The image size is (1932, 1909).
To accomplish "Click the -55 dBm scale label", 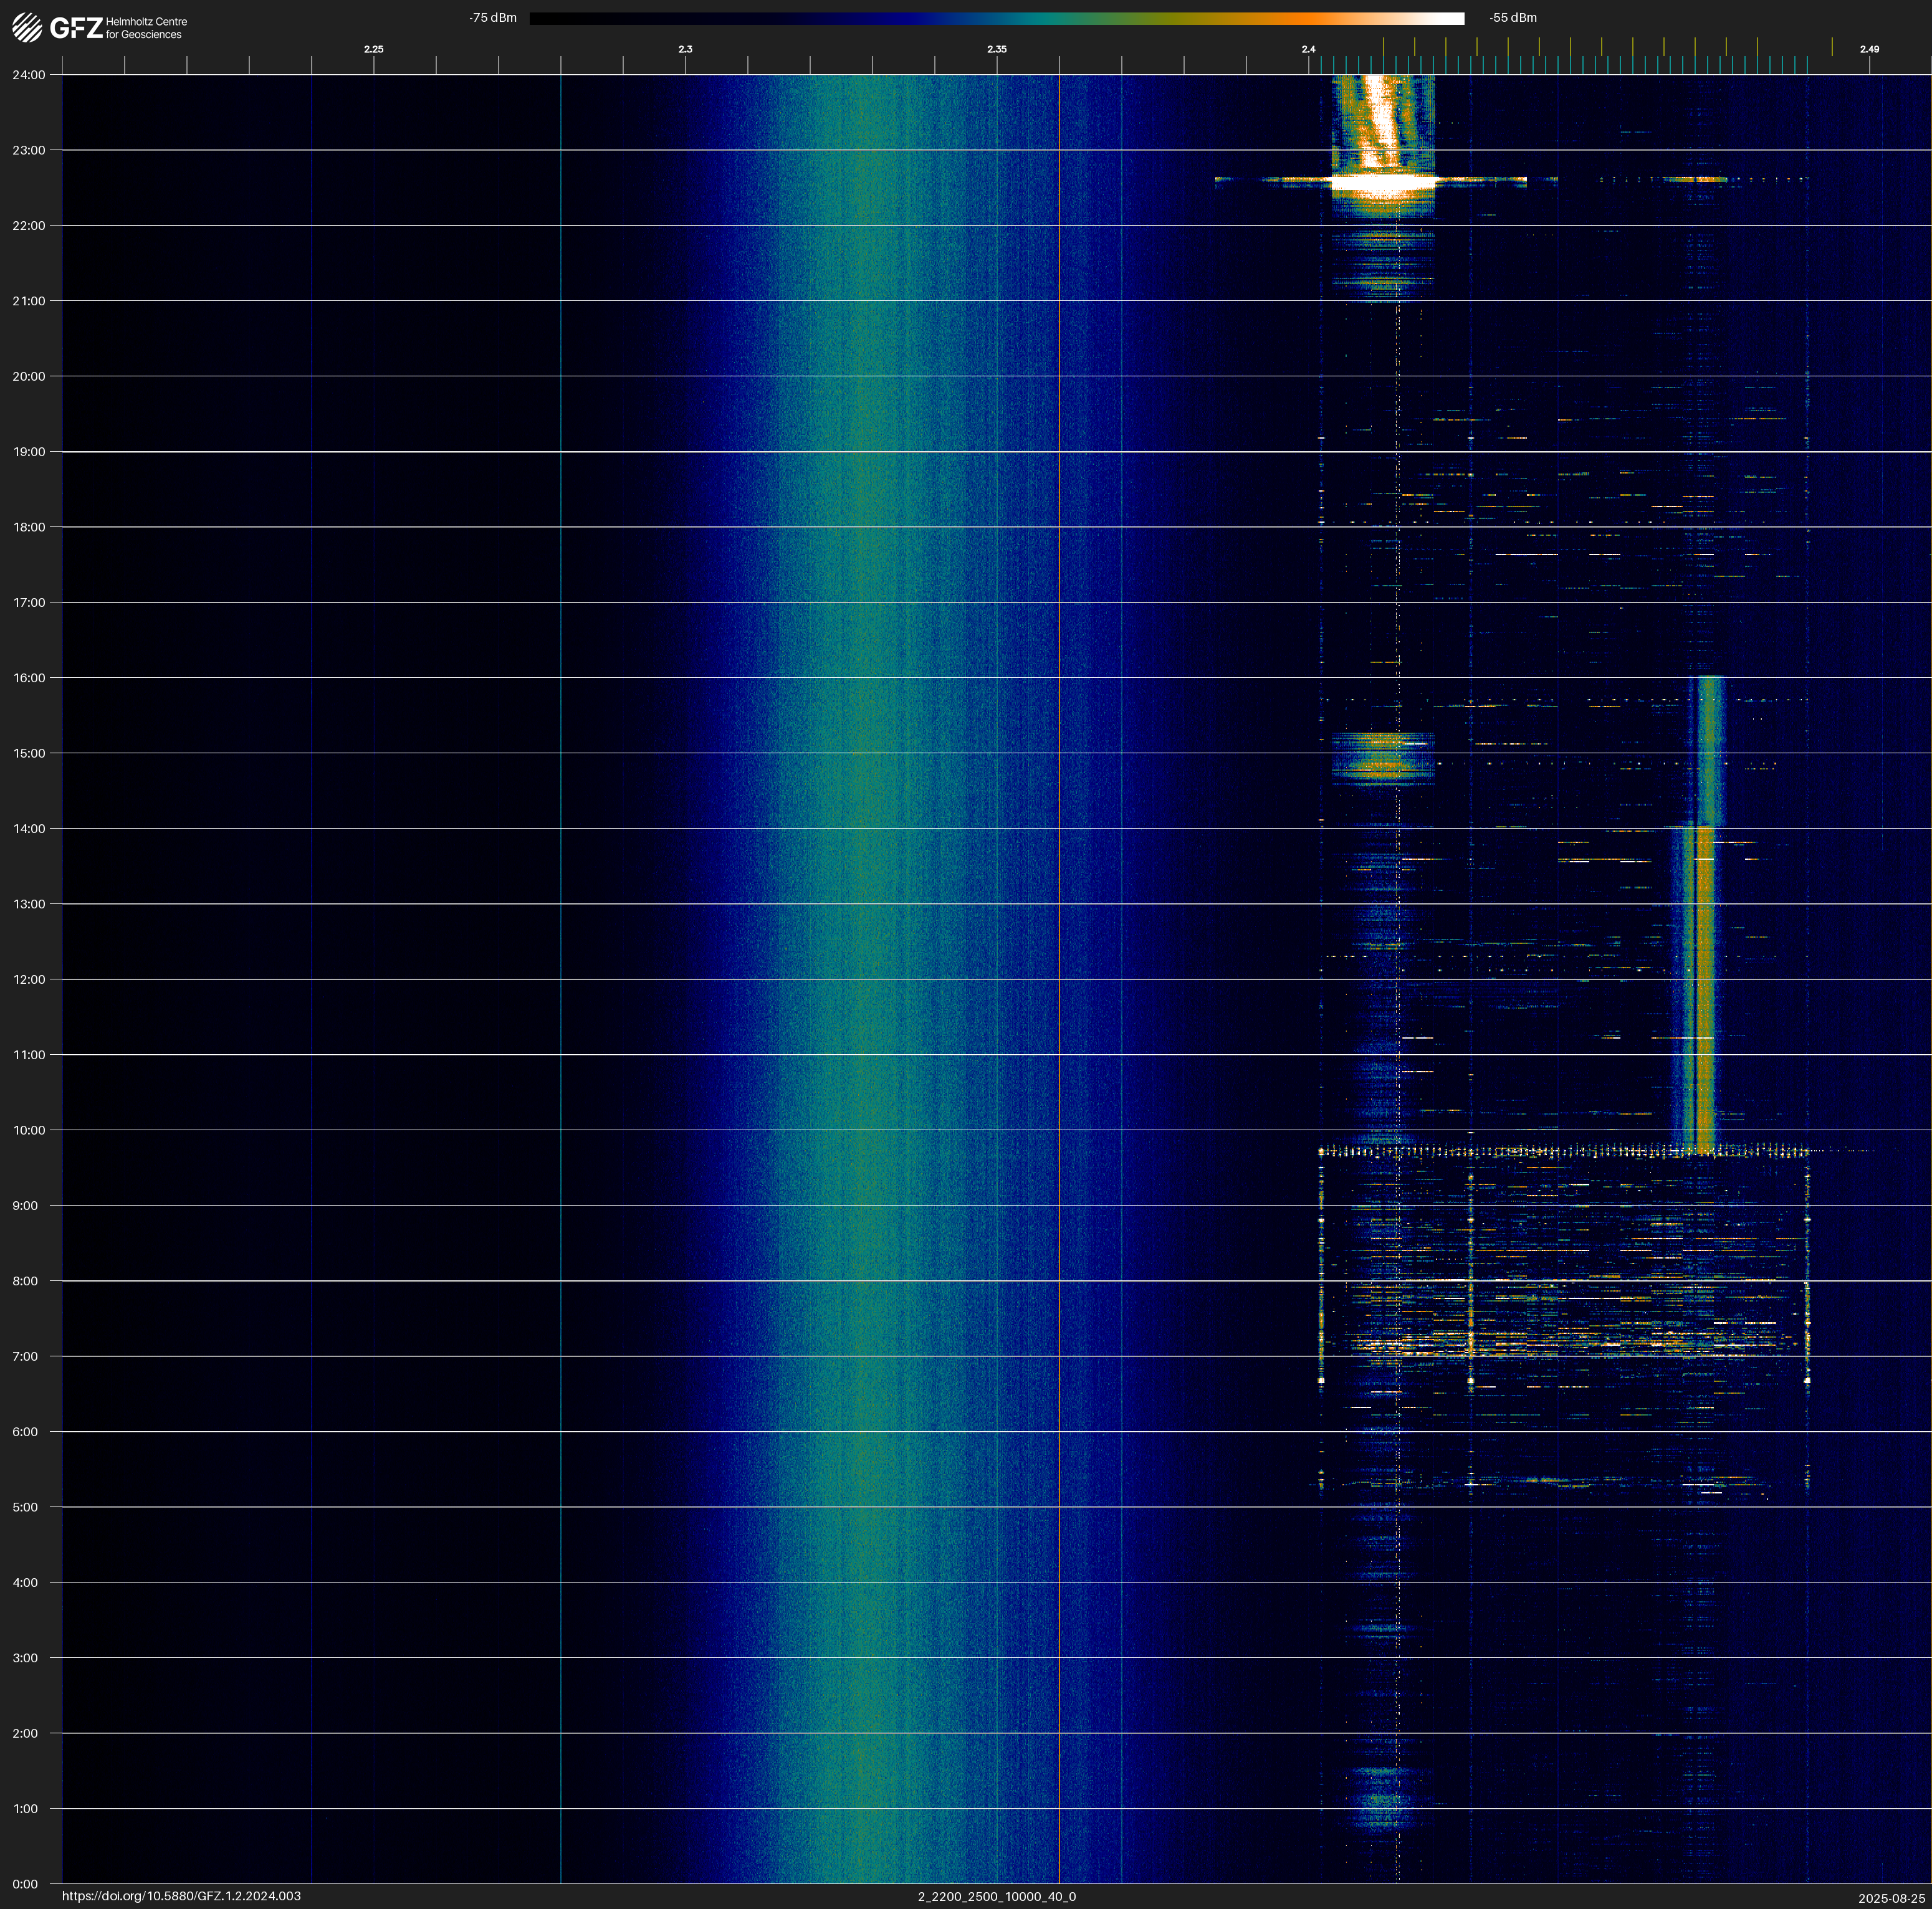I will (x=1513, y=18).
